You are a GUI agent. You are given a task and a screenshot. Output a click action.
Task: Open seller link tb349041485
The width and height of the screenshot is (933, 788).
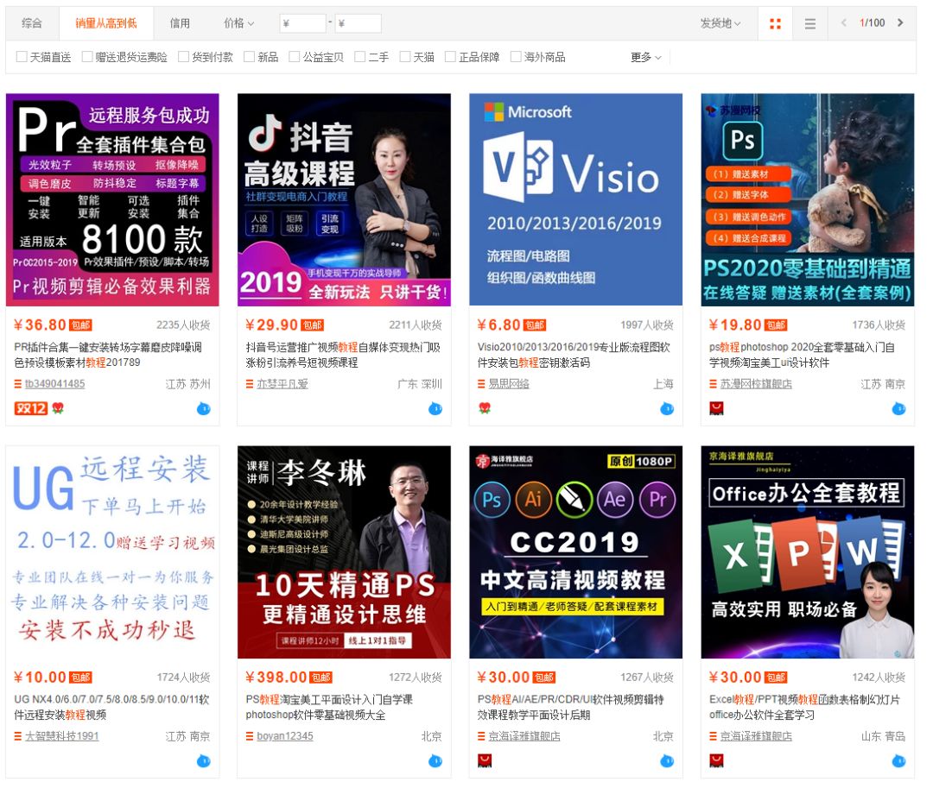coord(54,384)
